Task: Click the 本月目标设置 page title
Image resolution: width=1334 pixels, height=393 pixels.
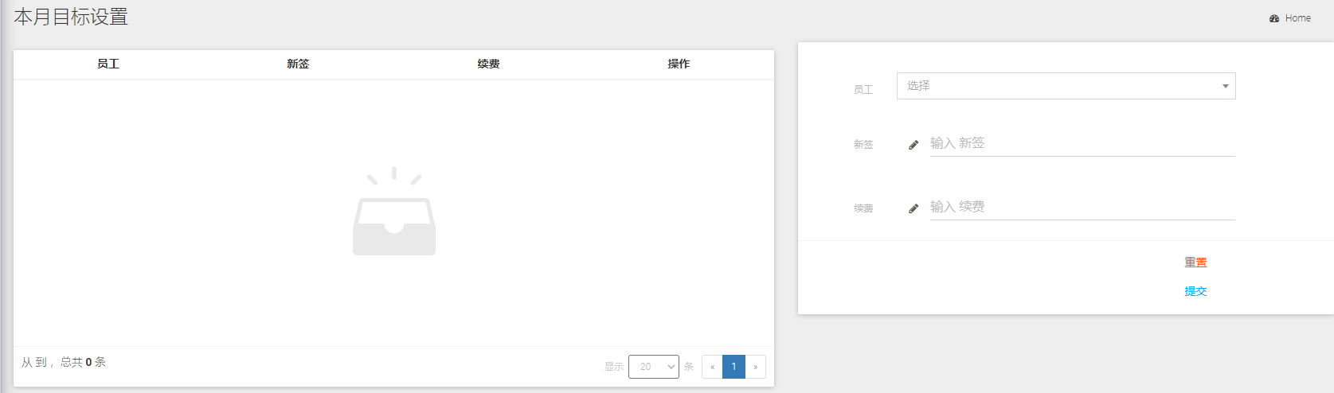Action: coord(71,17)
